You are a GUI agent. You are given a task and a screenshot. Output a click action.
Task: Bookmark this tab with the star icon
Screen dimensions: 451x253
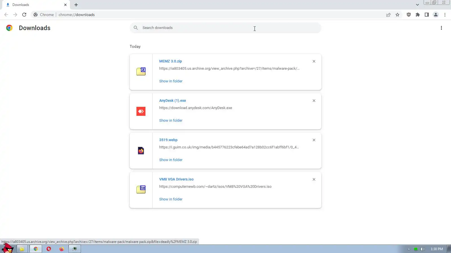[x=397, y=15]
